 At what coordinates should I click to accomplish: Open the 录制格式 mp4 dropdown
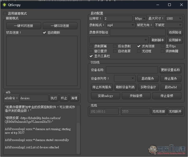[x=121, y=25]
